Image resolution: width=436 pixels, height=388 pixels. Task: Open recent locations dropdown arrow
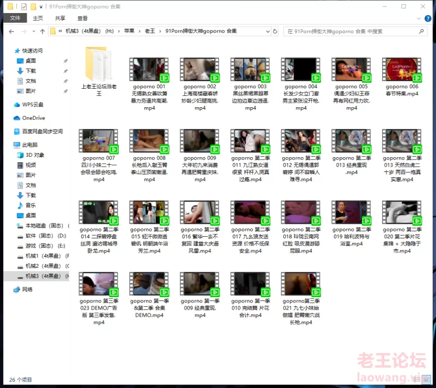[34, 32]
